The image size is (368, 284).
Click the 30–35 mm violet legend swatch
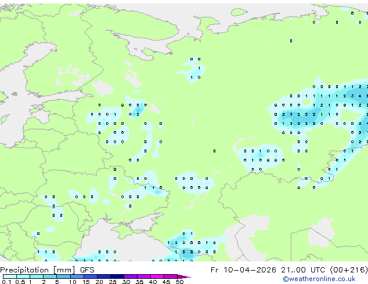[131, 276]
